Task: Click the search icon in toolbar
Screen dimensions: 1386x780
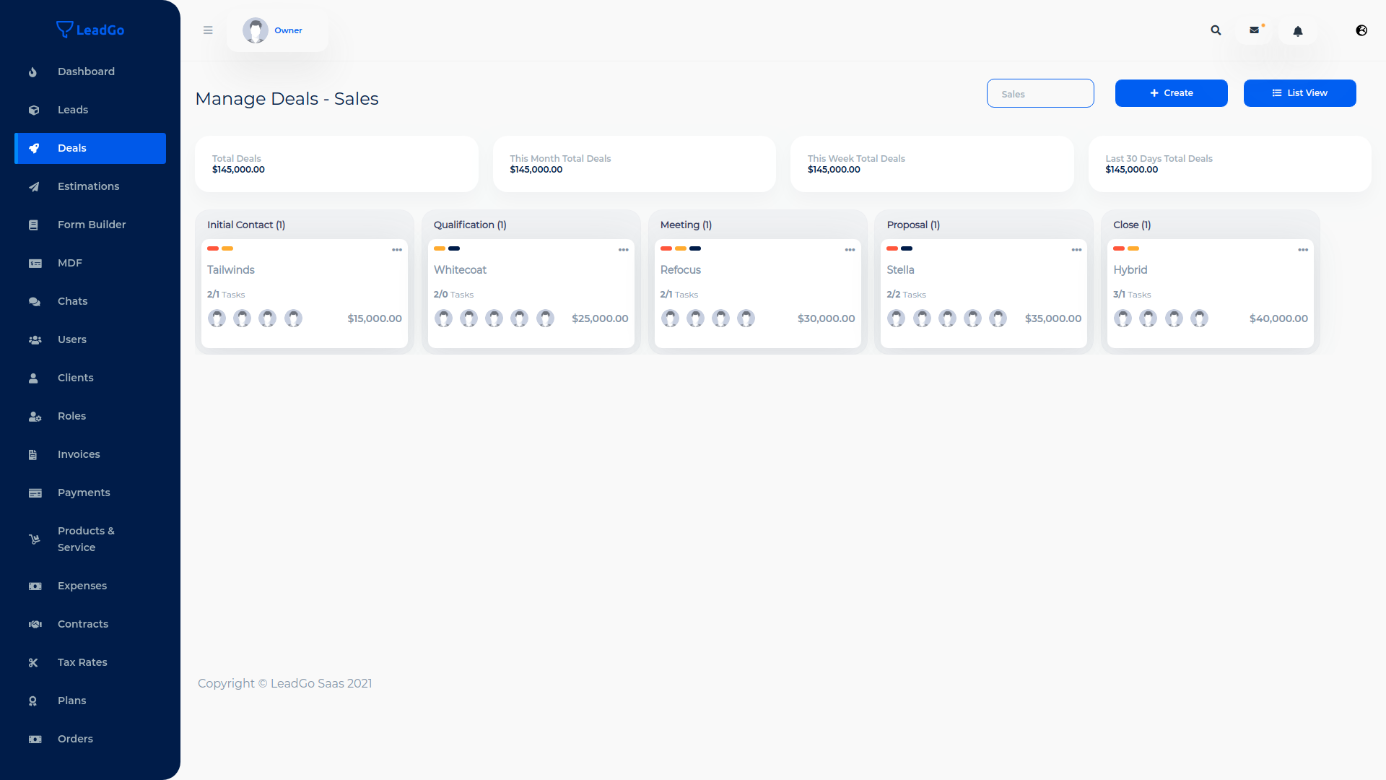Action: coord(1216,30)
